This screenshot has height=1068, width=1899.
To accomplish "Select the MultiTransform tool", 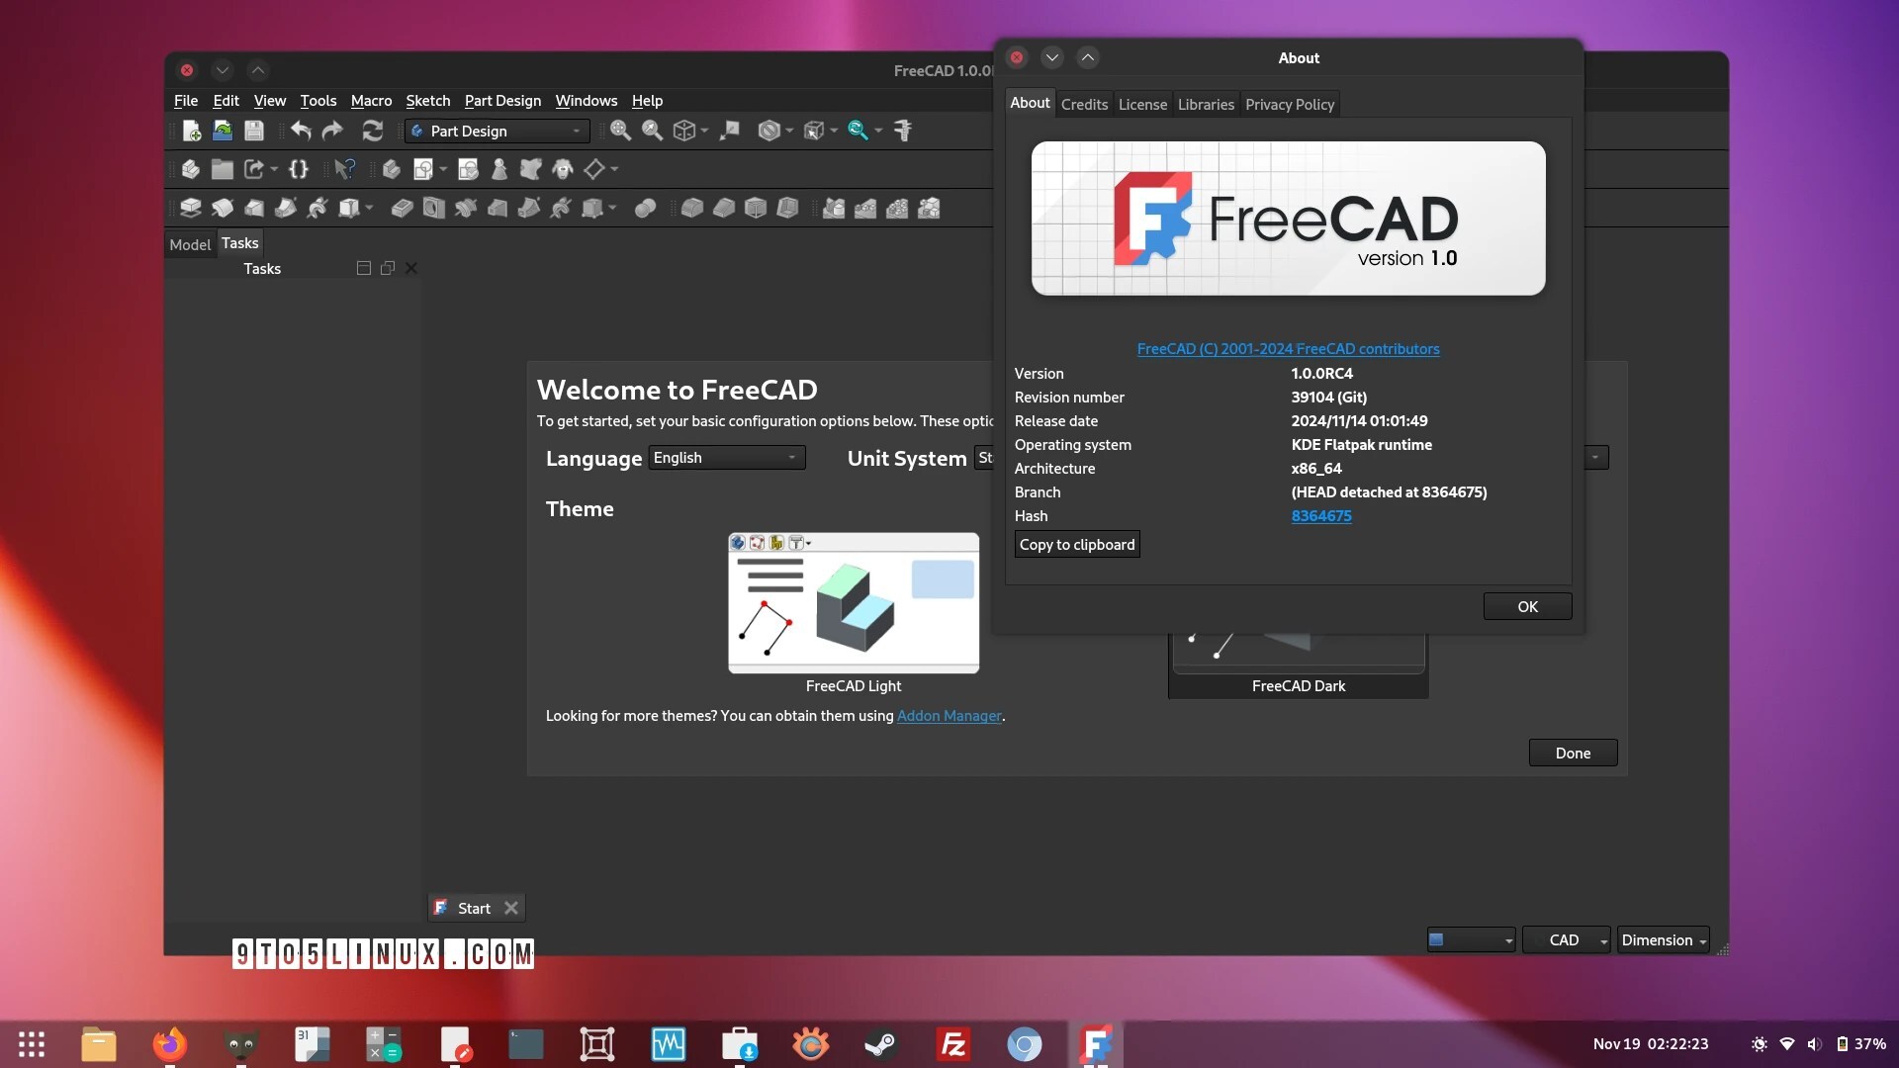I will click(x=929, y=208).
